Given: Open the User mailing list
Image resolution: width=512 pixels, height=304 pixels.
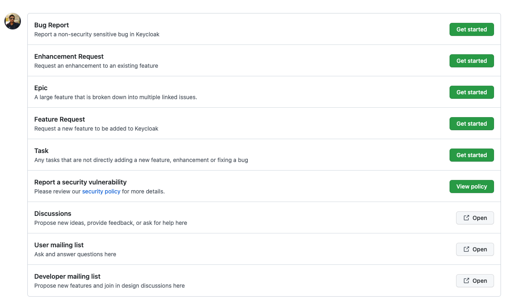Looking at the screenshot, I should click(x=475, y=249).
